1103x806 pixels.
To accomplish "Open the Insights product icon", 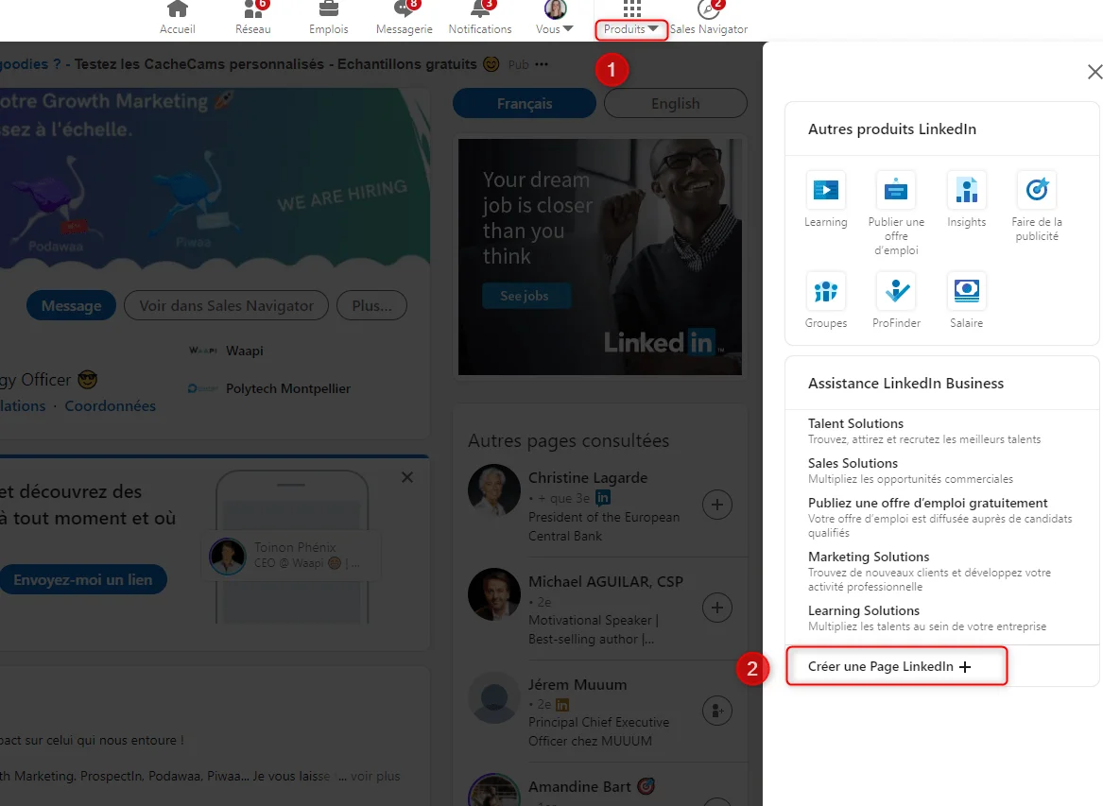I will (967, 199).
